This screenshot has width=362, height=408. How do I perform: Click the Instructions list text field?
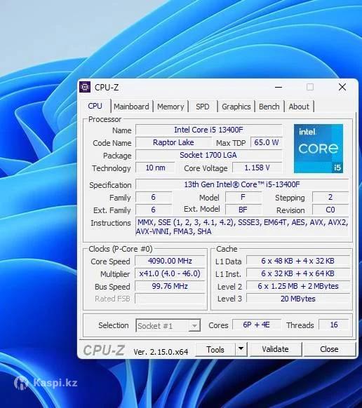pos(242,227)
